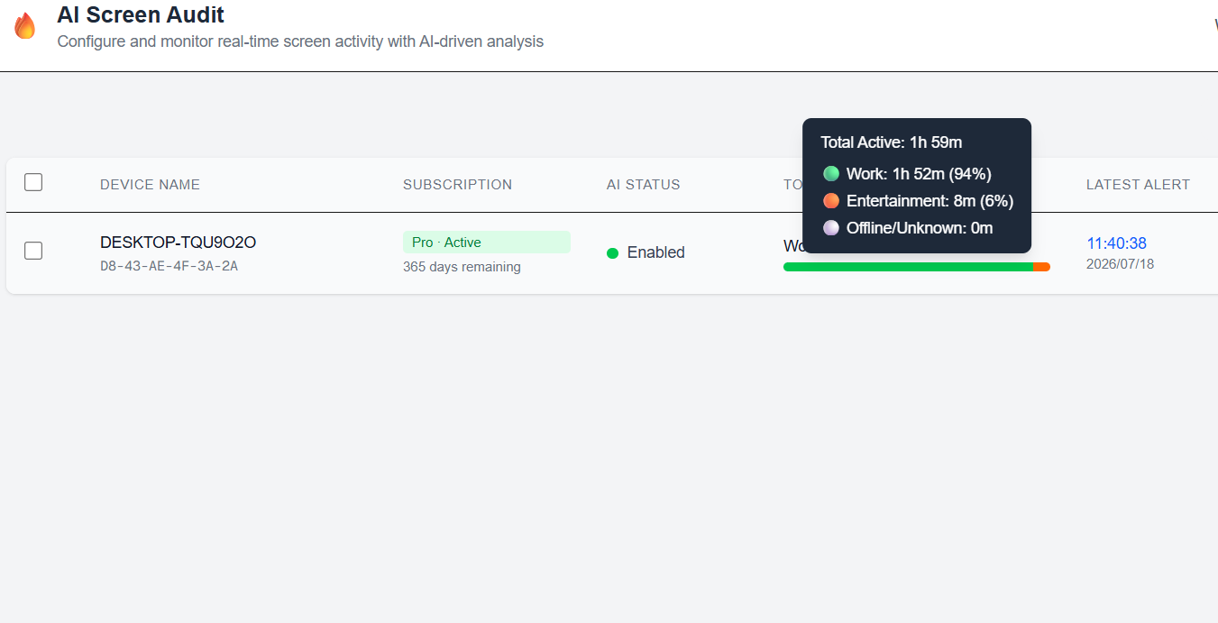Open the 11:40:38 latest alert link
The width and height of the screenshot is (1218, 623).
(x=1116, y=243)
